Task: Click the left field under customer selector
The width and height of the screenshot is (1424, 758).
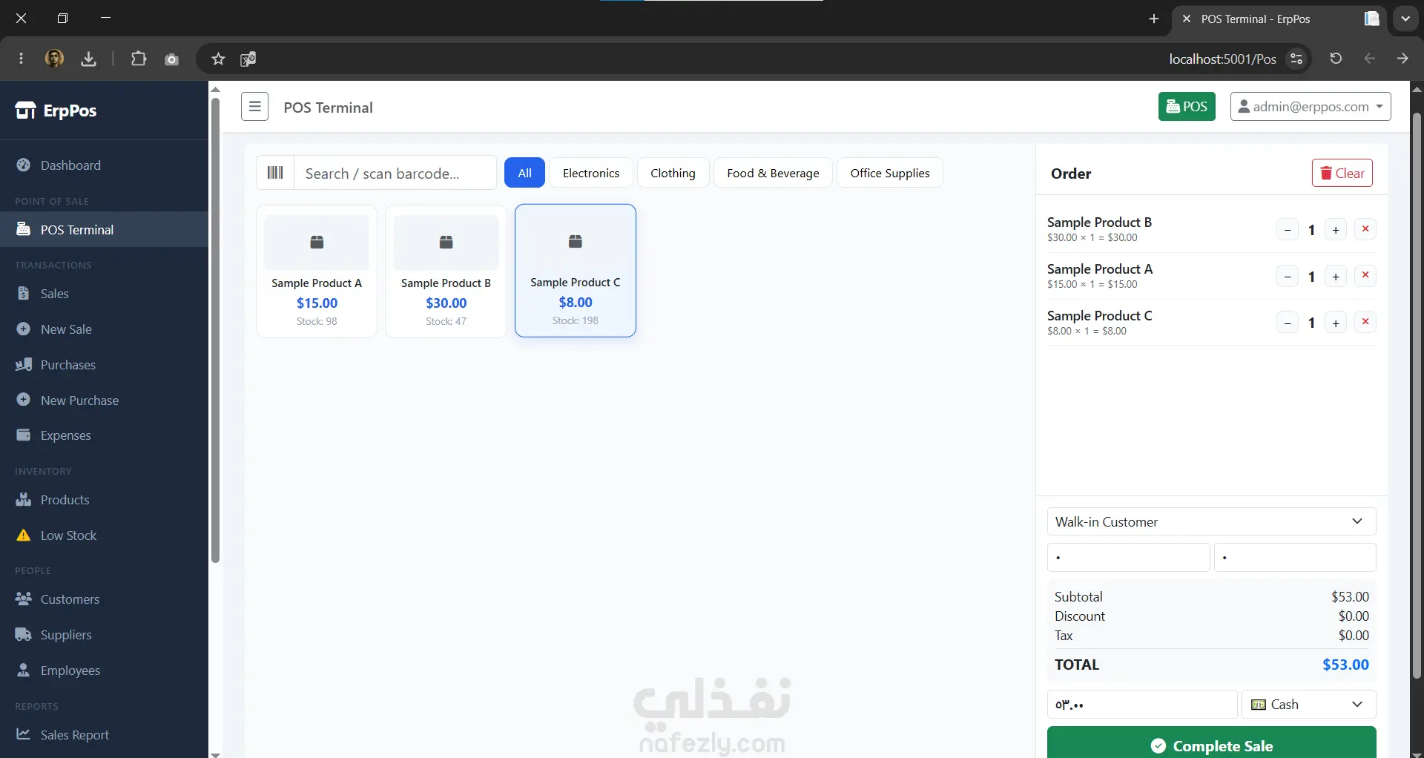Action: 1128,558
